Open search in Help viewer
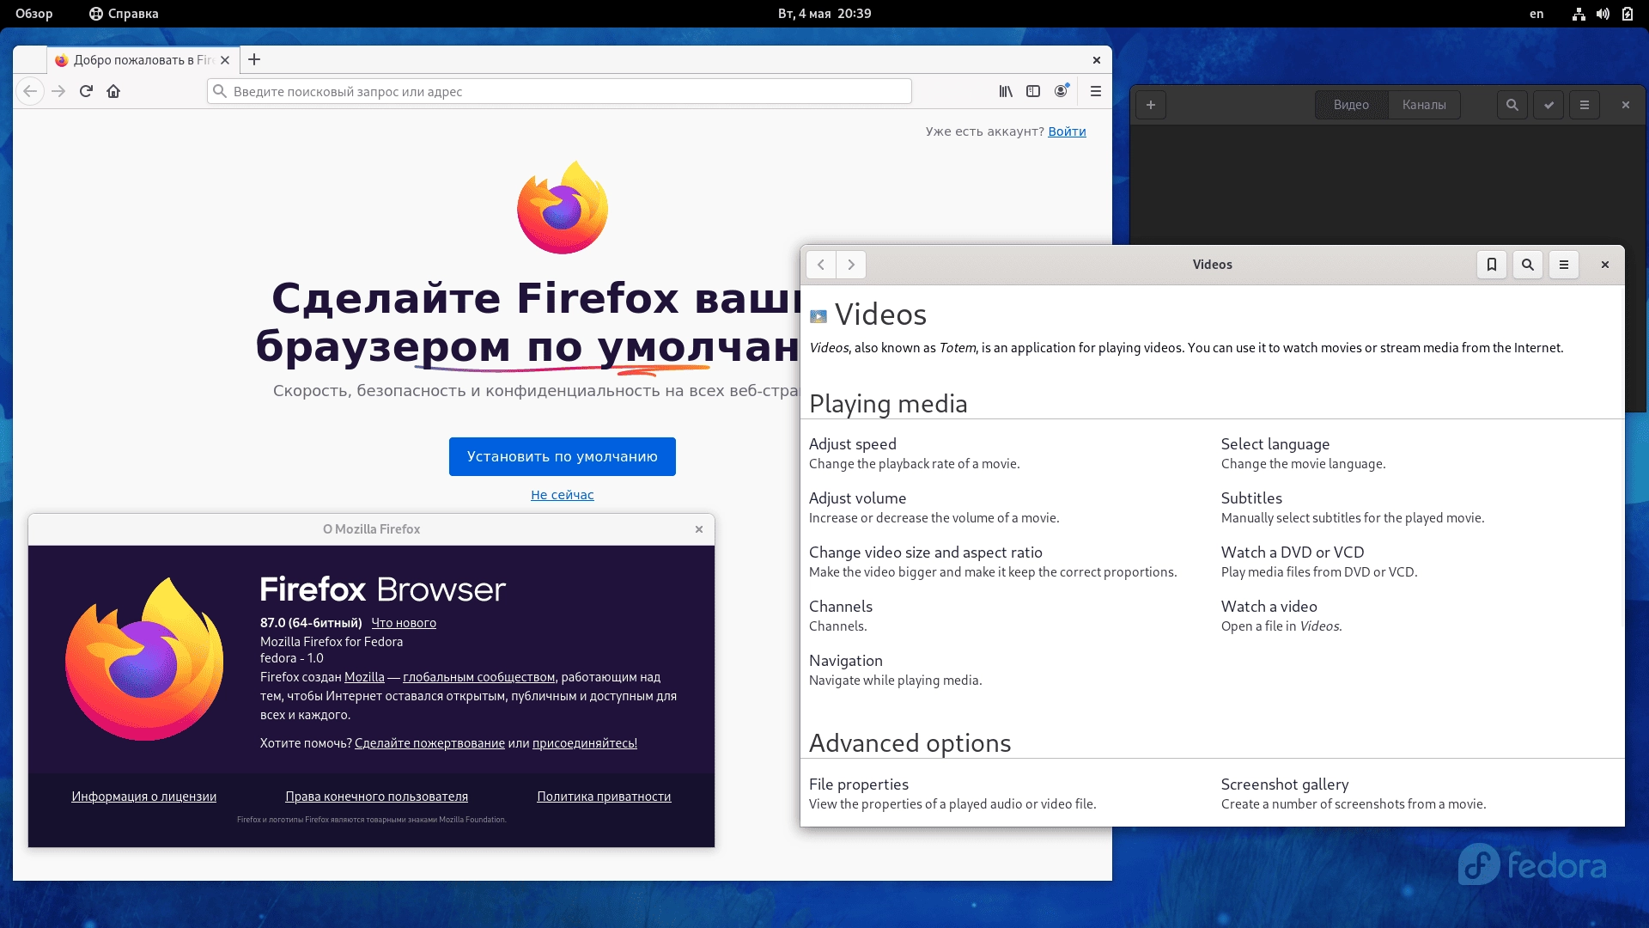 pos(1528,265)
